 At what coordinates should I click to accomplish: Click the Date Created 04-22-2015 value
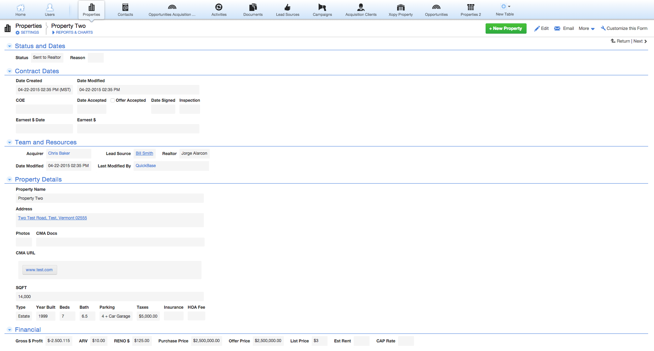coord(44,90)
